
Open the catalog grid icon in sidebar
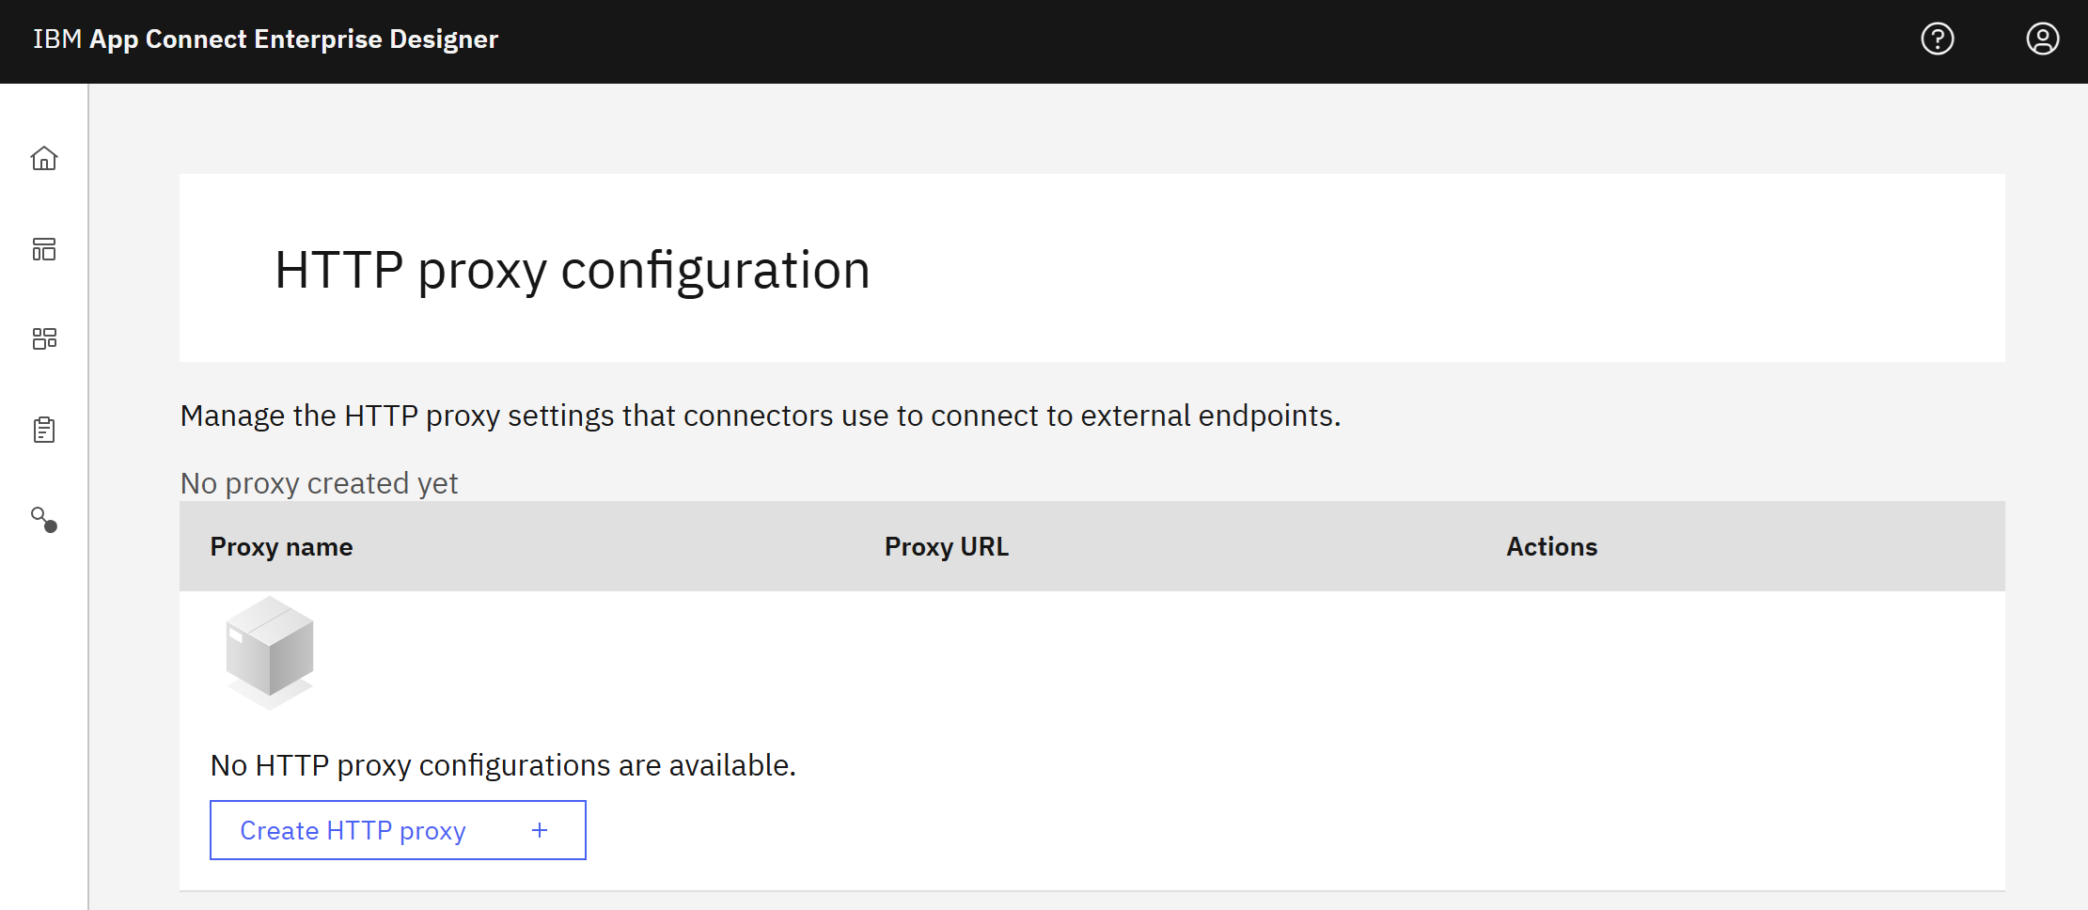click(44, 338)
